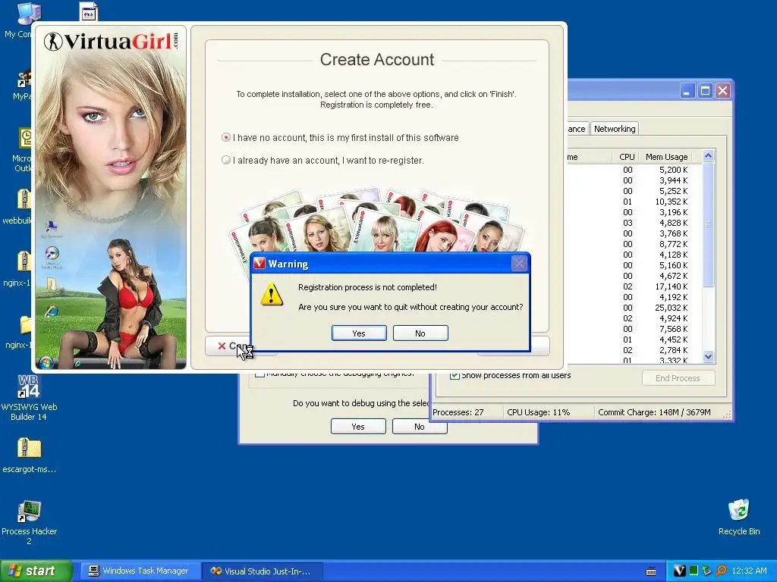
Task: Open the nginx folder desktop icon
Action: click(25, 324)
